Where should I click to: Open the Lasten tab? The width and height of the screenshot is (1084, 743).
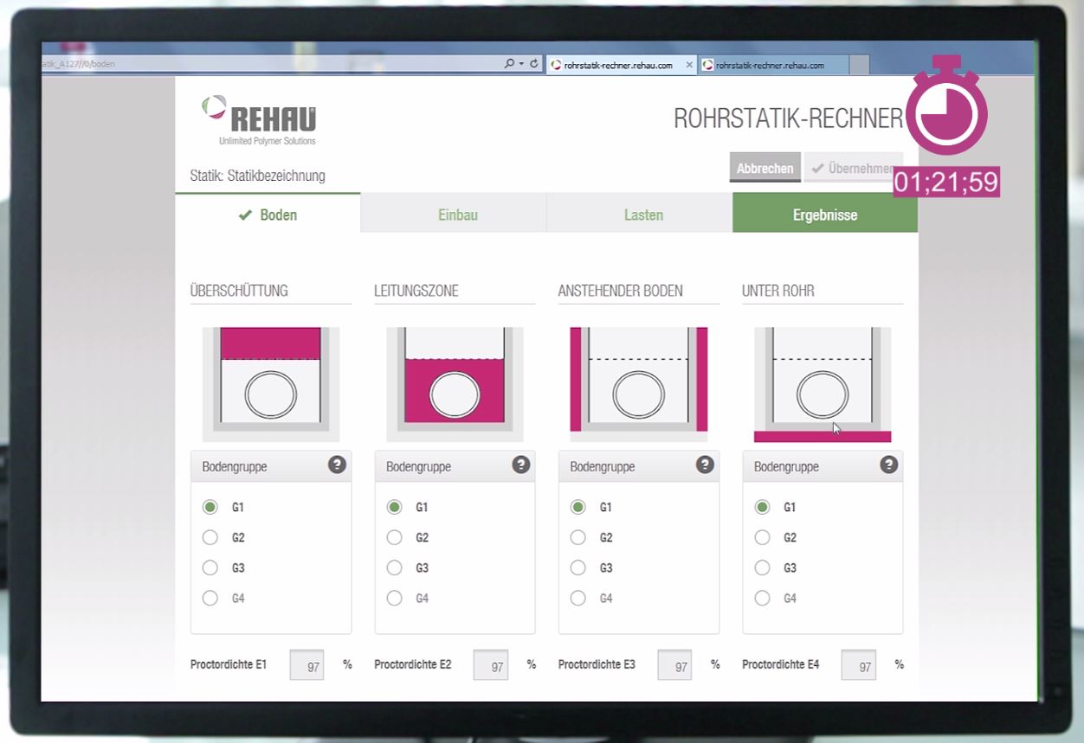point(643,215)
